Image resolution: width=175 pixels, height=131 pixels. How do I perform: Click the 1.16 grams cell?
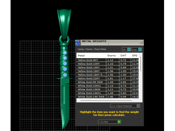point(112,64)
